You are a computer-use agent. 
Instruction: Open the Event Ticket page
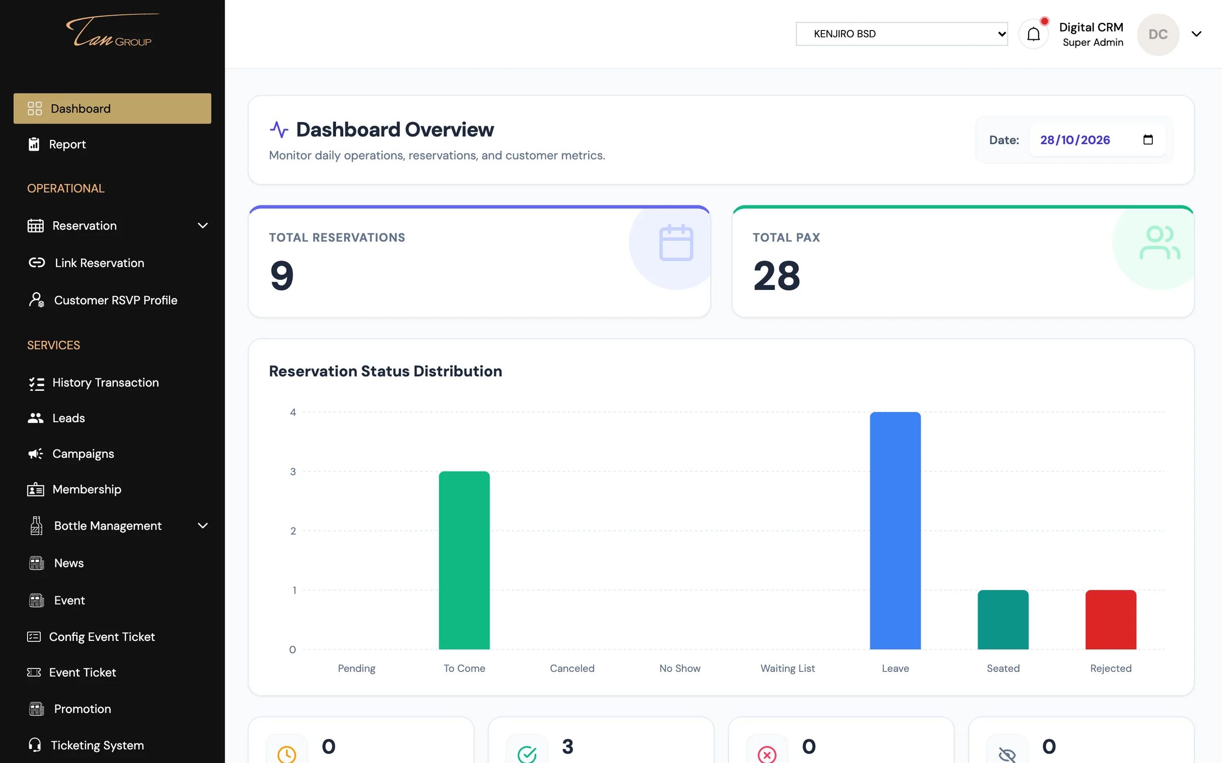point(112,672)
